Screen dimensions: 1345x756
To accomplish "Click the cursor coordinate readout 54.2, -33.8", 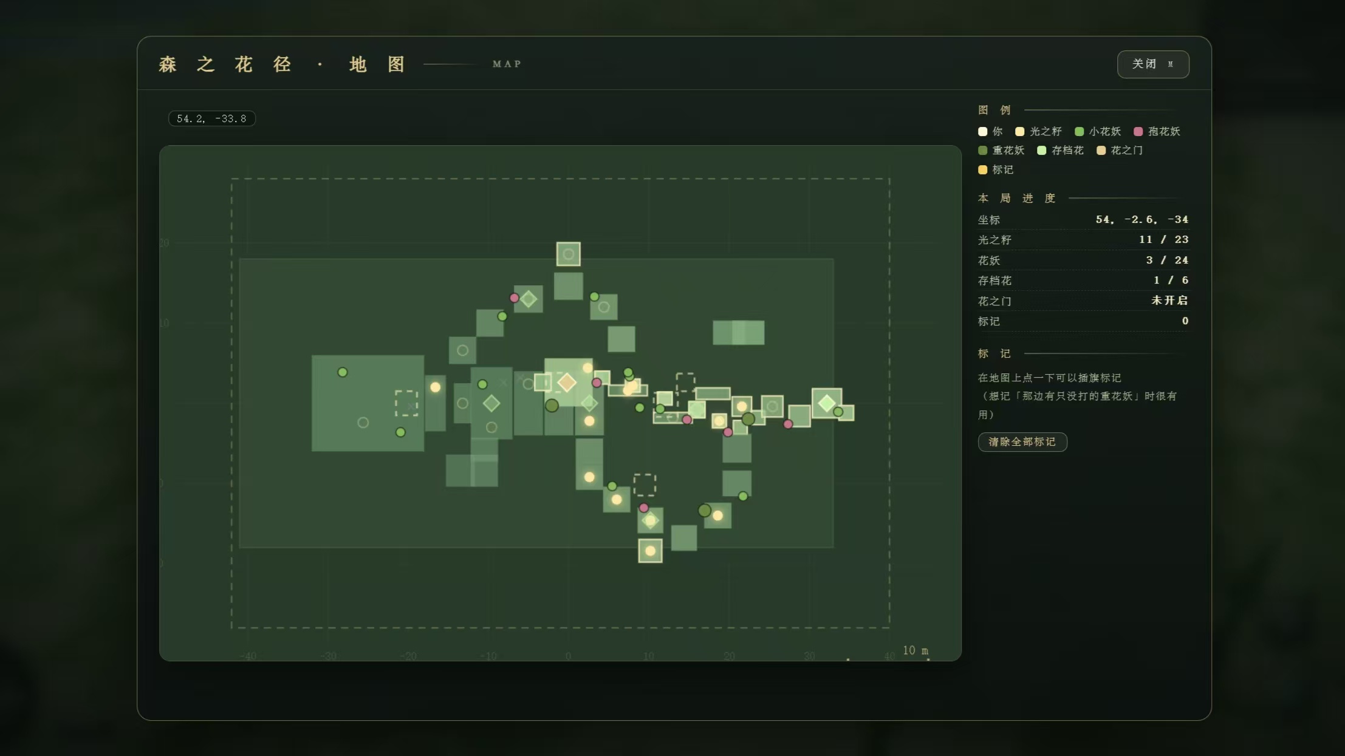I will [211, 118].
